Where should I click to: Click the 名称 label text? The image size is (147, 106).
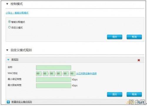(10, 67)
